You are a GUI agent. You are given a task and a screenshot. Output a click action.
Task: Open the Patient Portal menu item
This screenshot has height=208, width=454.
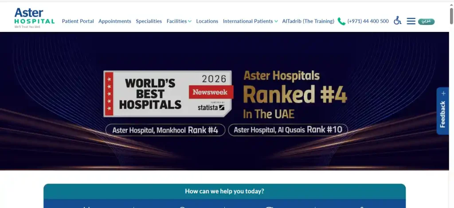click(78, 21)
